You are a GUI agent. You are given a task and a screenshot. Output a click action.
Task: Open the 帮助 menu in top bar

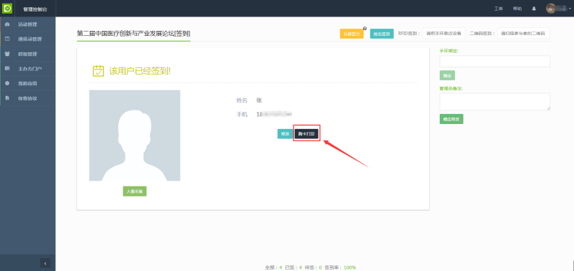[517, 9]
